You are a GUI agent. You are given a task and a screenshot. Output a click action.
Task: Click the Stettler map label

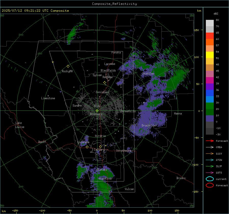148,74
